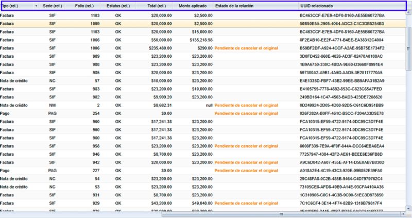
Task: Click UUID cell starting with 7C1C6CF4
Action: pyautogui.click(x=341, y=203)
